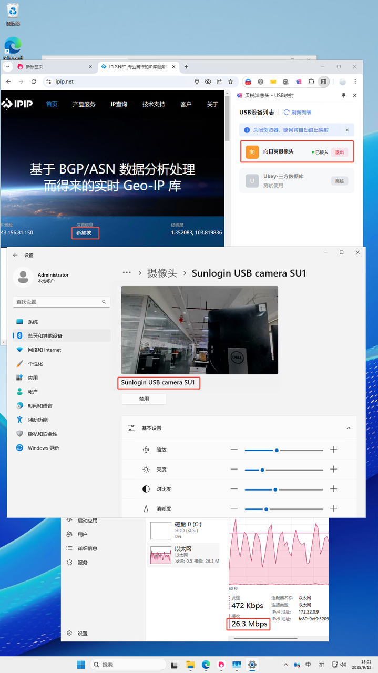Open the browser three-dot menu
The width and height of the screenshot is (378, 673).
(x=355, y=81)
